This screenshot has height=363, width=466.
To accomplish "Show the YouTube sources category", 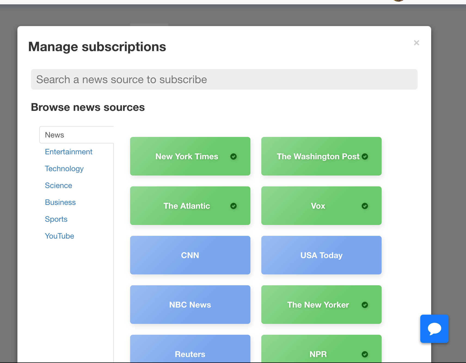I will point(59,236).
